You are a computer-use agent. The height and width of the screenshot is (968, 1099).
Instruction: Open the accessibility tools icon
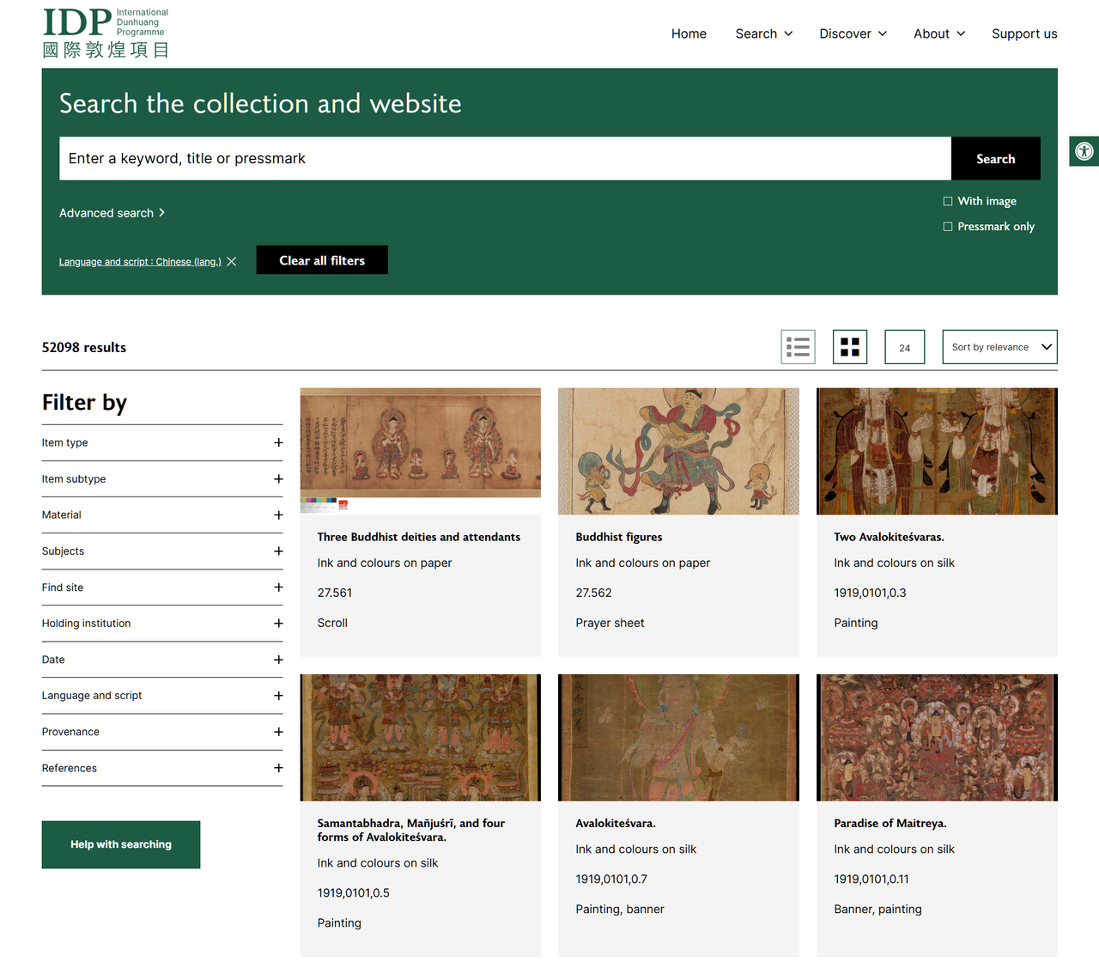(x=1084, y=152)
